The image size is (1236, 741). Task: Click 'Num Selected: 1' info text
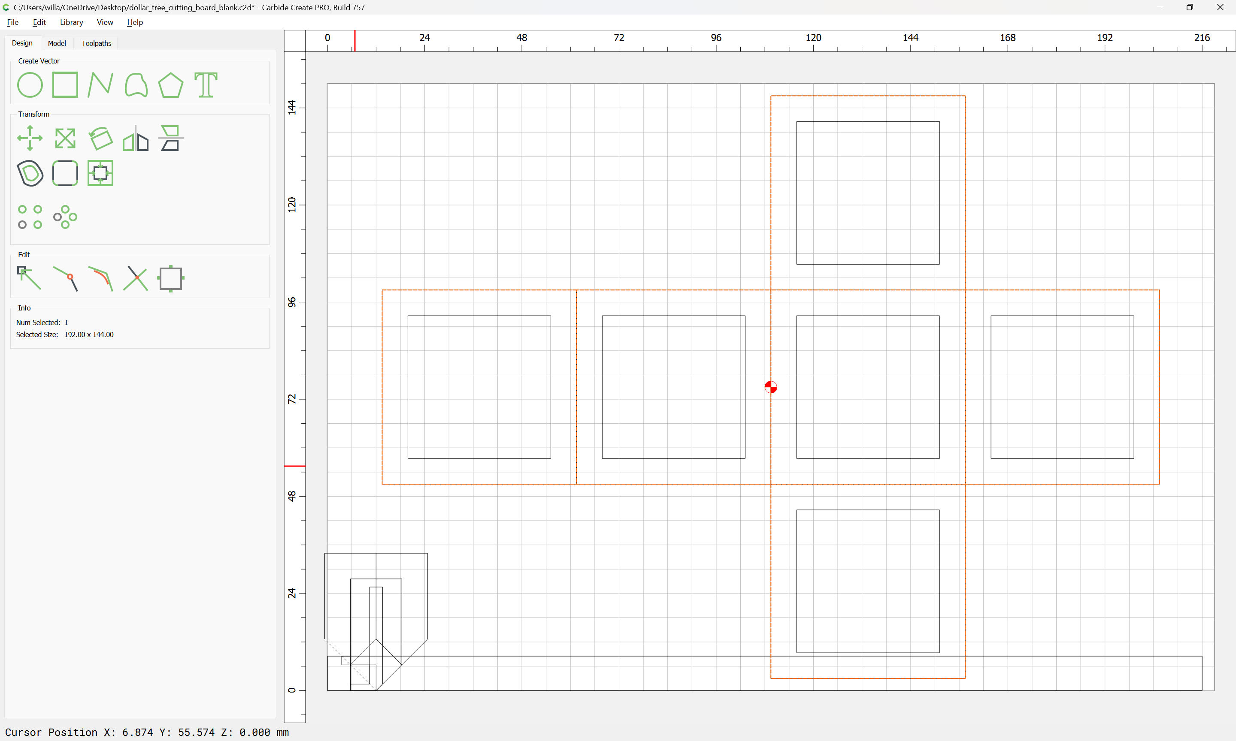[x=42, y=322]
